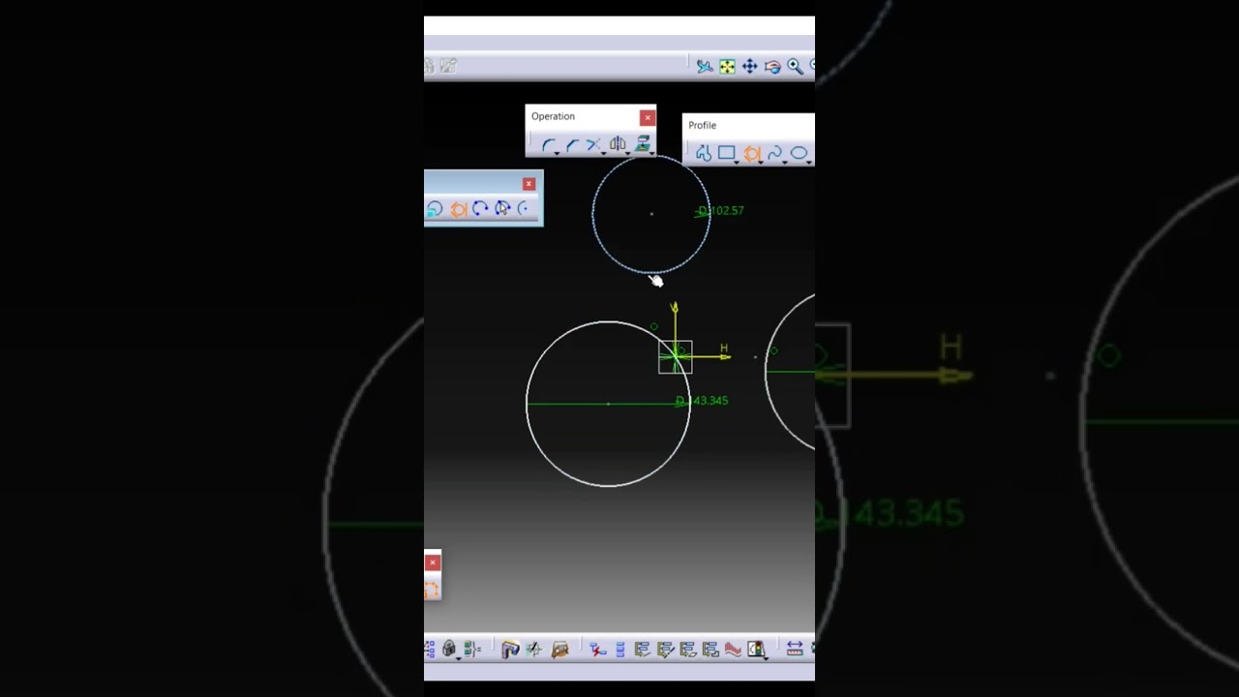The image size is (1239, 697).
Task: Select the Profile polyline tool
Action: 704,153
